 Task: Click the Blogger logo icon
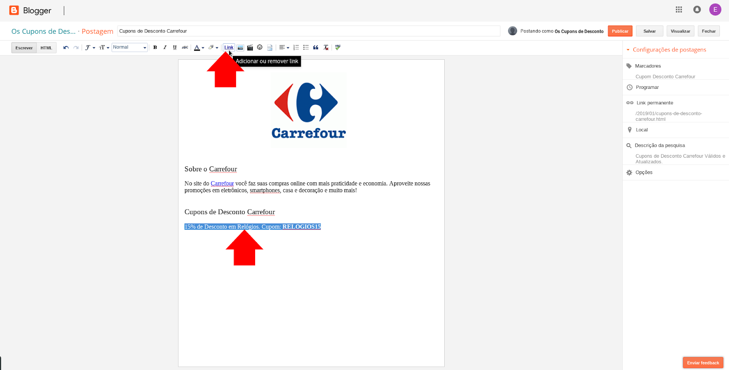[14, 10]
